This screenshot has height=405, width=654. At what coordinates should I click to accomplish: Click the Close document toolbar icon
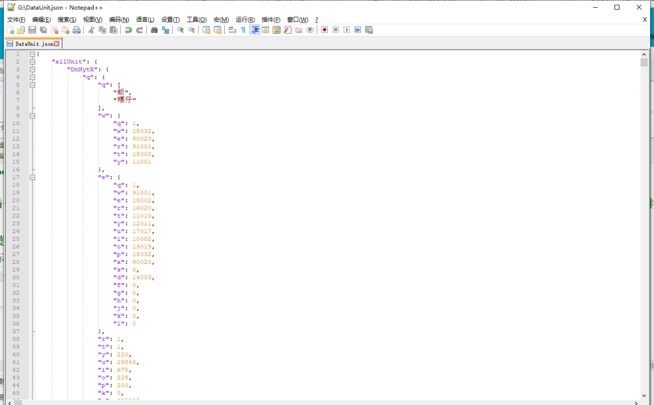click(x=55, y=30)
